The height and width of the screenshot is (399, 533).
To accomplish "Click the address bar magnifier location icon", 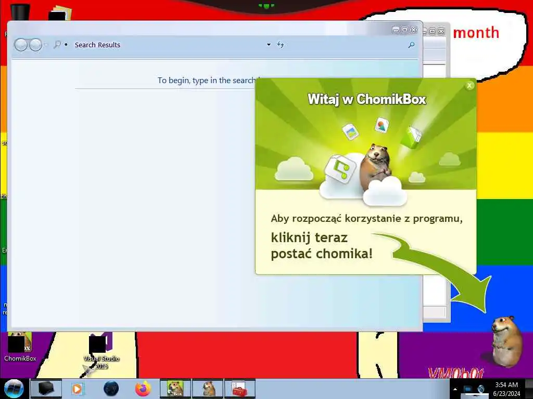I will 57,45.
